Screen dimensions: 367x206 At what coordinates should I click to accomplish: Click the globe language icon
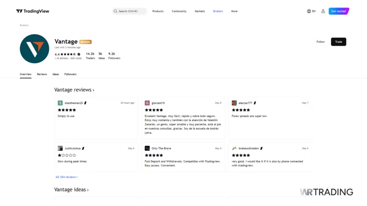coord(309,11)
